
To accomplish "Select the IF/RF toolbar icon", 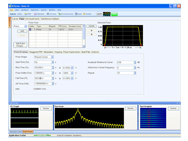I will [x=28, y=14].
